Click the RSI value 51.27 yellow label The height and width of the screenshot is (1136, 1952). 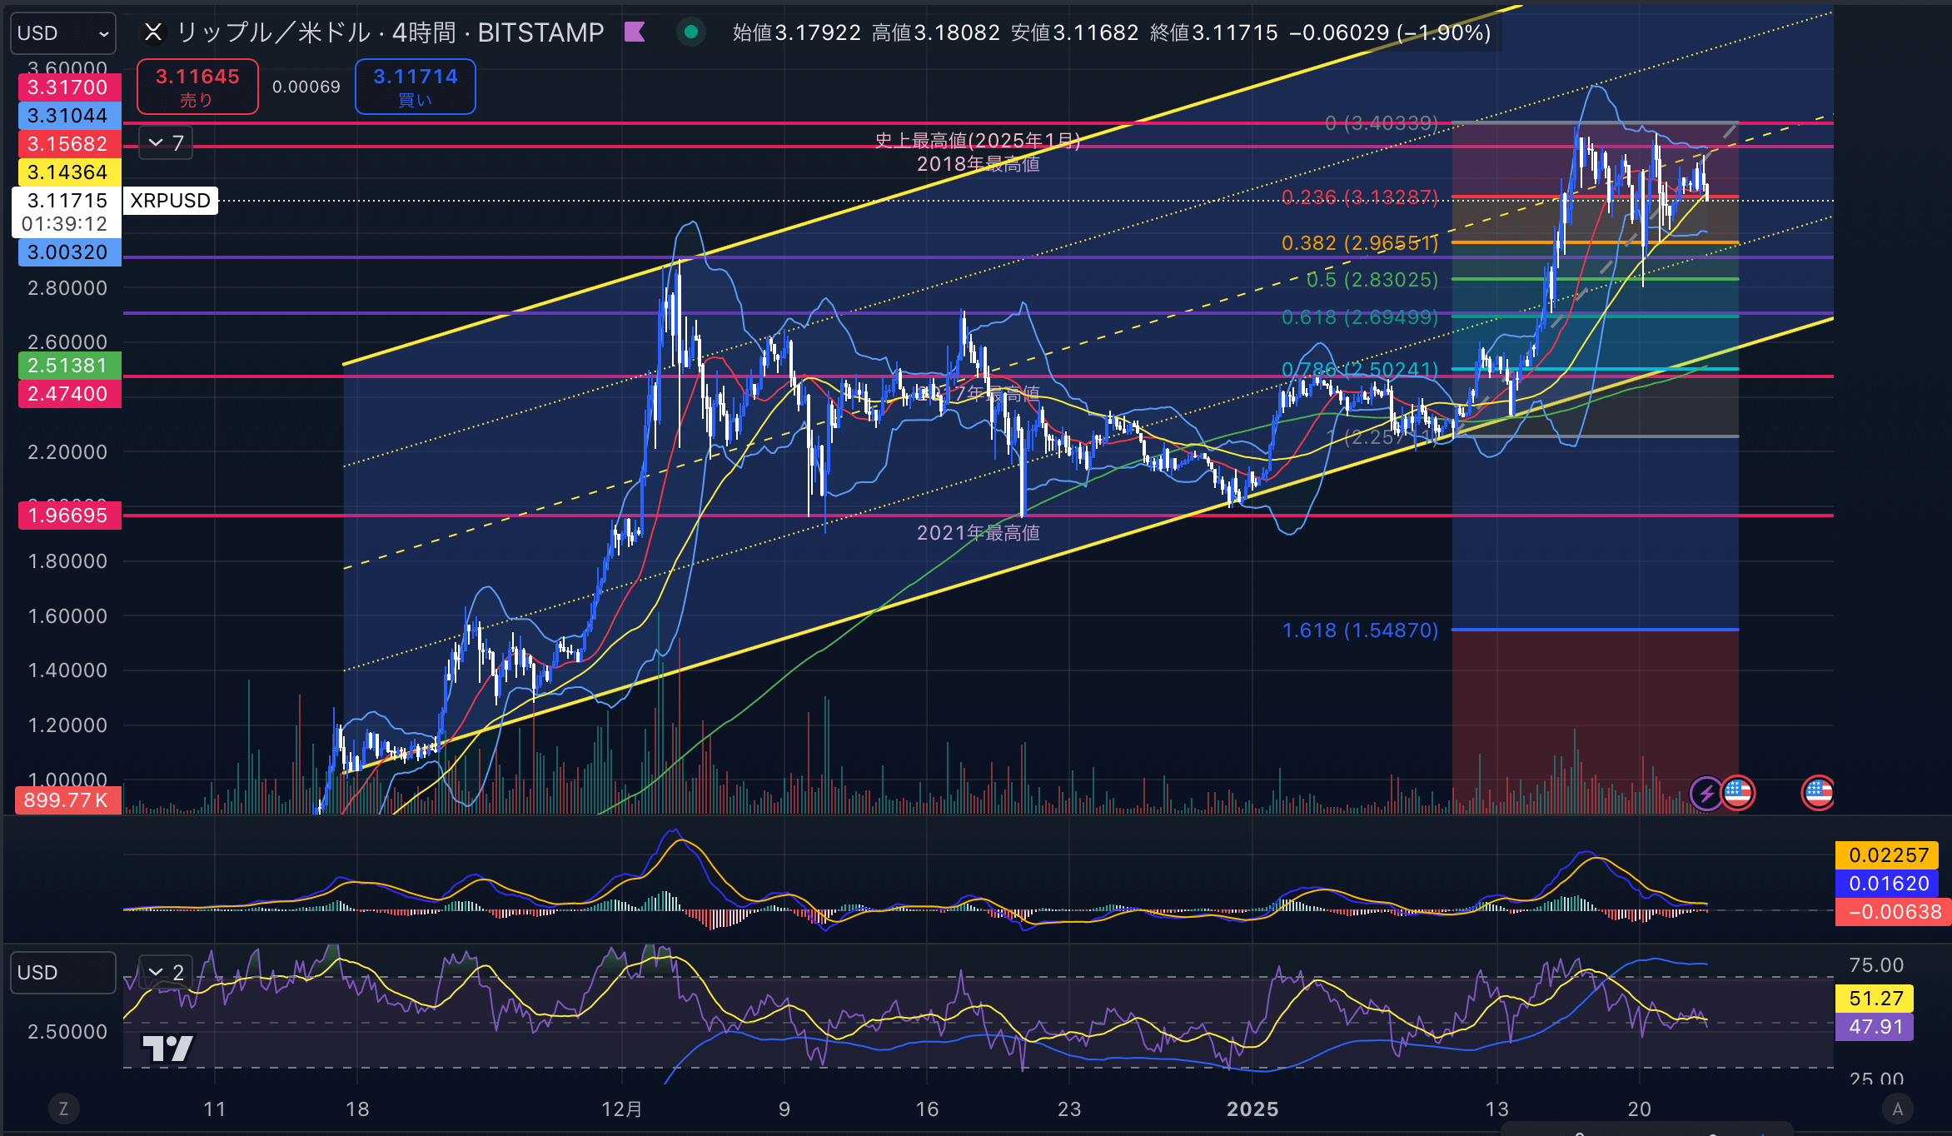tap(1875, 999)
